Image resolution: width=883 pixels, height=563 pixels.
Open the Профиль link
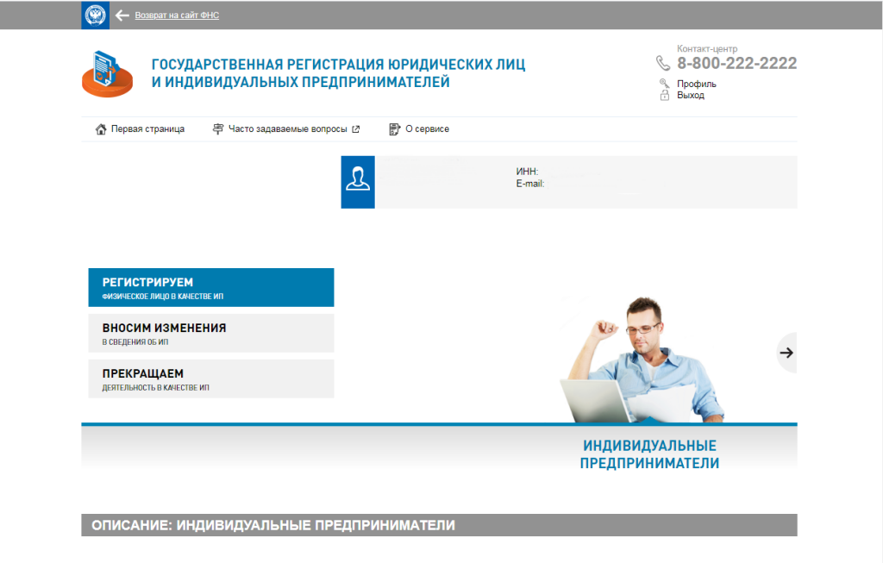[x=696, y=84]
